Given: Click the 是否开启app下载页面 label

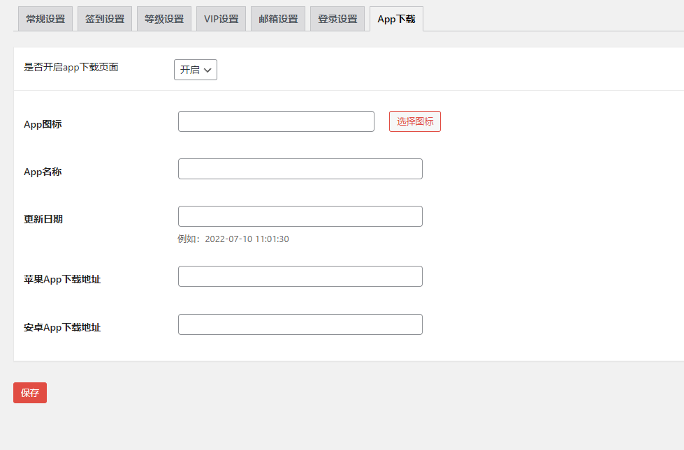Looking at the screenshot, I should coord(71,68).
